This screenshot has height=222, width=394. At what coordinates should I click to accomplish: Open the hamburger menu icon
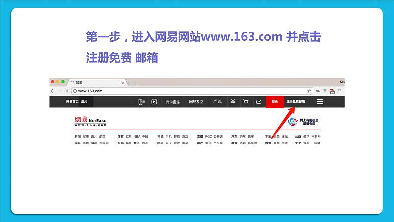coord(320,102)
